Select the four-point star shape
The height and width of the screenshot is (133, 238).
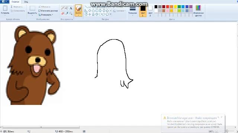[90, 14]
